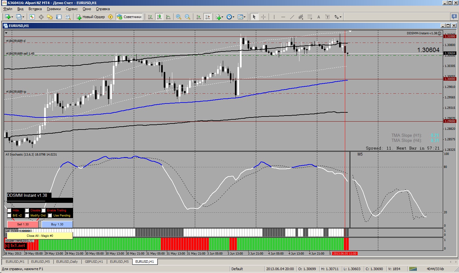The width and height of the screenshot is (459, 273).
Task: Click Close All - Magic #0 button
Action: click(40, 236)
